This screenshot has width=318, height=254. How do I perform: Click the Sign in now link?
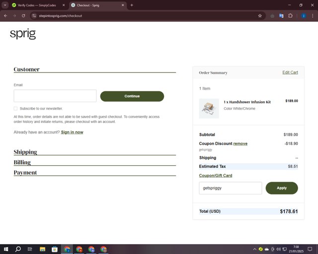click(72, 132)
